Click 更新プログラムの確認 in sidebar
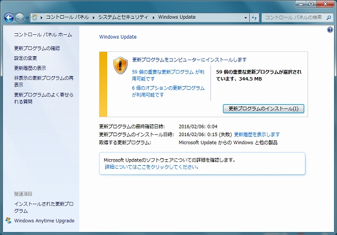This screenshot has height=235, width=337. (x=37, y=48)
